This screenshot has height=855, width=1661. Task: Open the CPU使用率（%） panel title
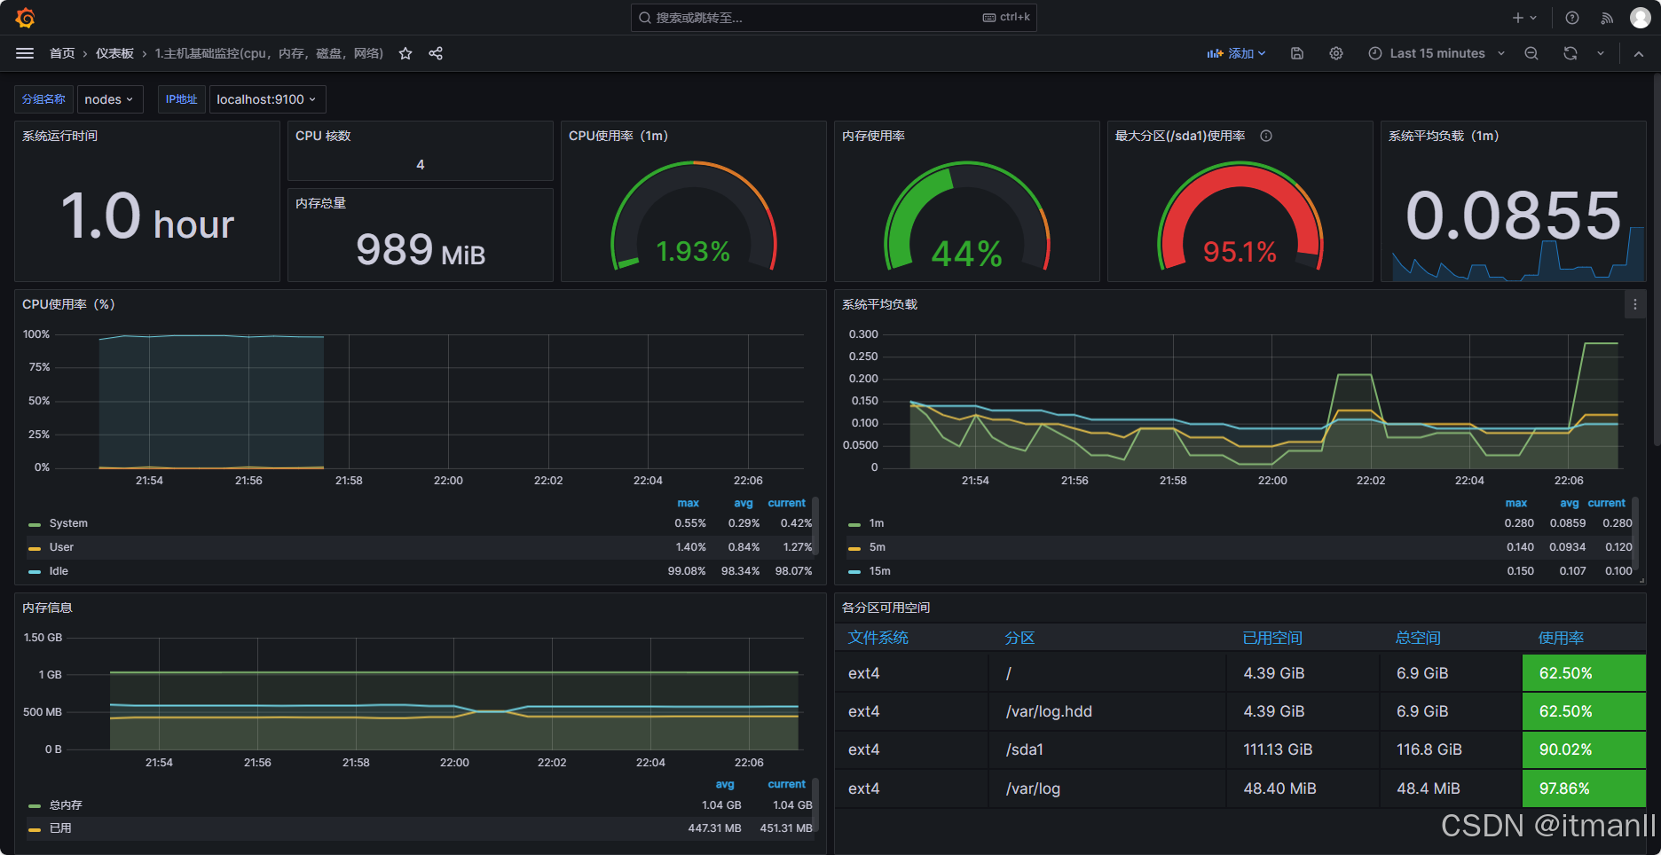pos(68,304)
